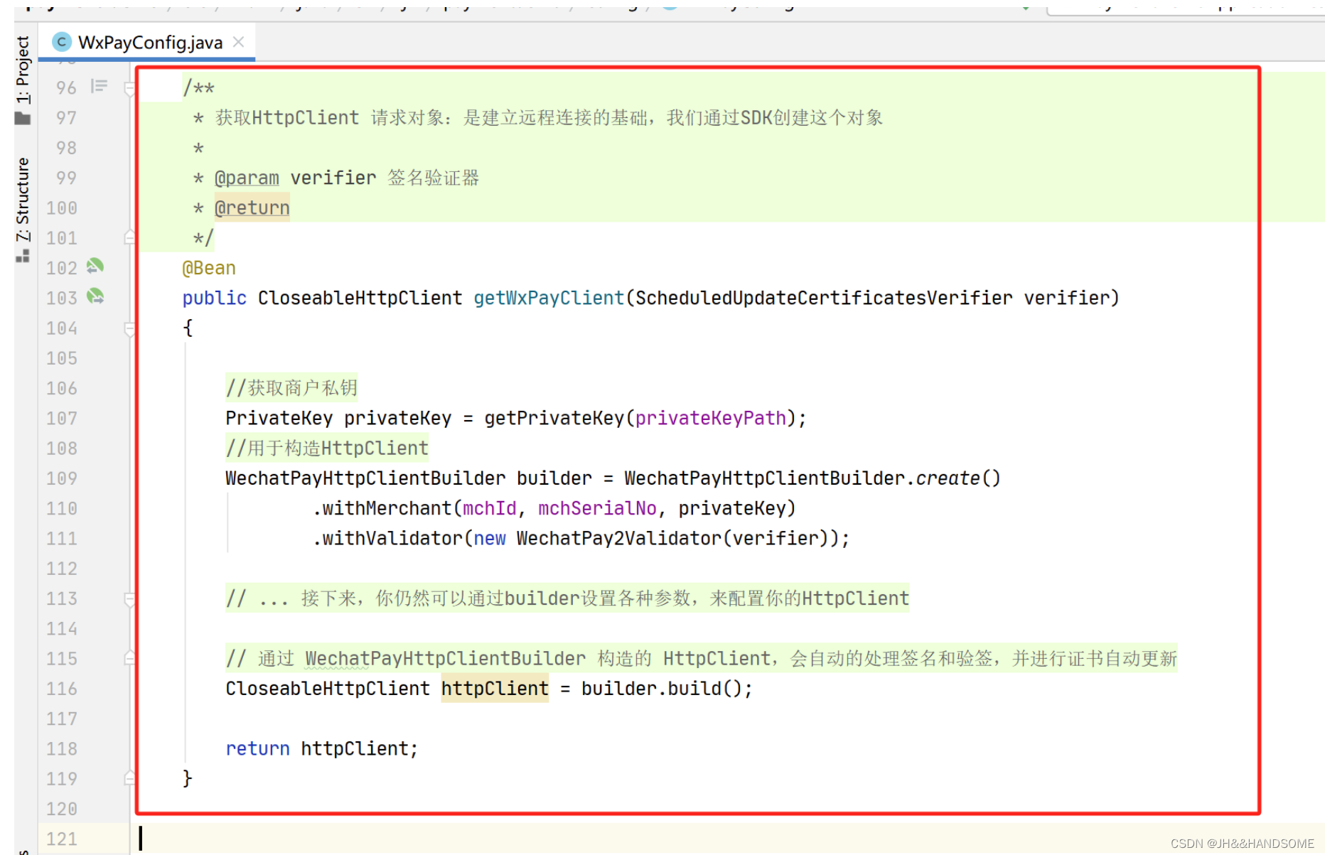This screenshot has width=1325, height=855.
Task: Click the mchId parameter in withMerchant
Action: (489, 508)
